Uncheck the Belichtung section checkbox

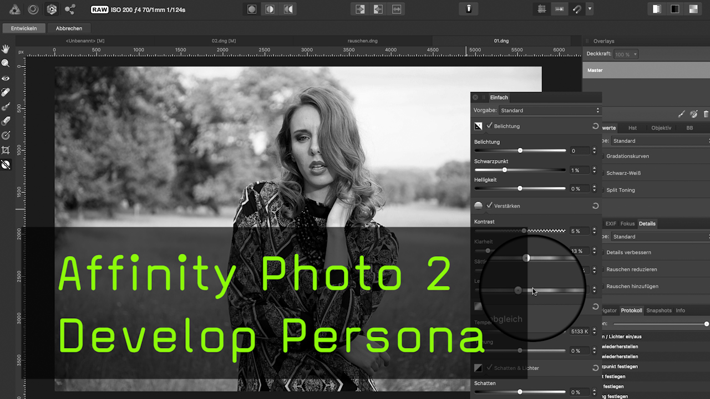point(489,126)
